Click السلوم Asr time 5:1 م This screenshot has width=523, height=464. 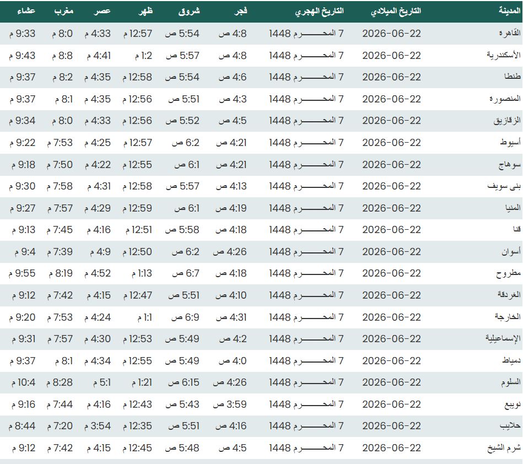point(102,382)
